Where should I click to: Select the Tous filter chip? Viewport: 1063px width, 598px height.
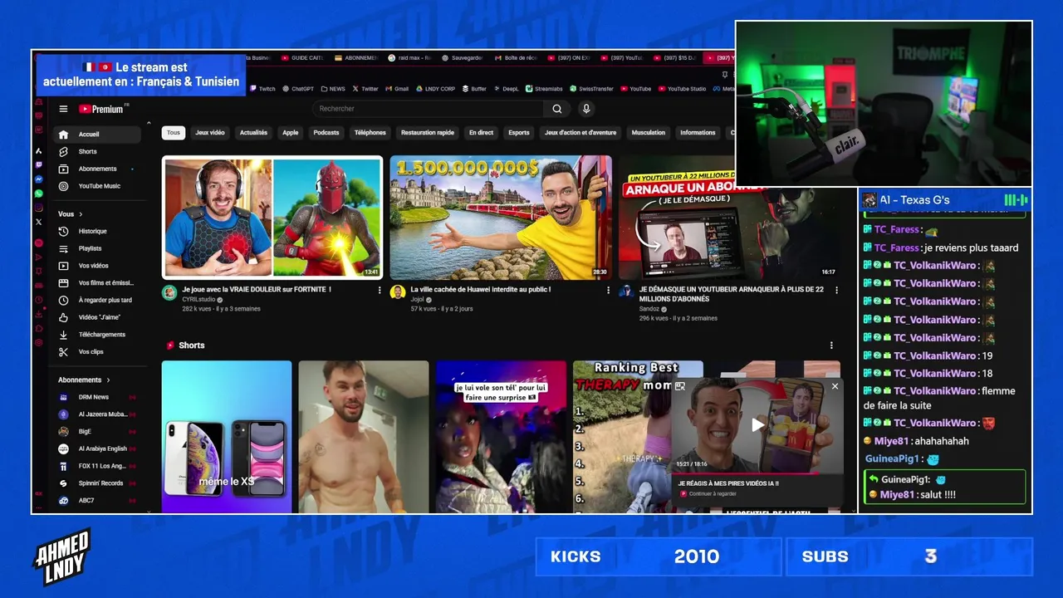(173, 132)
